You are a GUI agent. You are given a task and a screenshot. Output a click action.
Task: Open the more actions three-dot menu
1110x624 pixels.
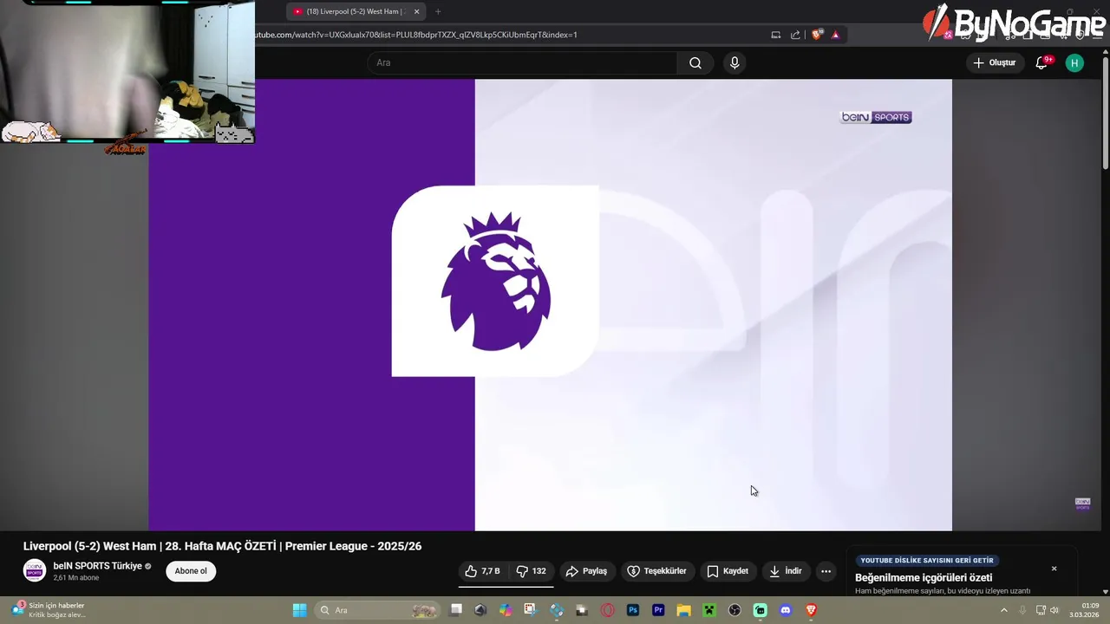click(x=826, y=571)
